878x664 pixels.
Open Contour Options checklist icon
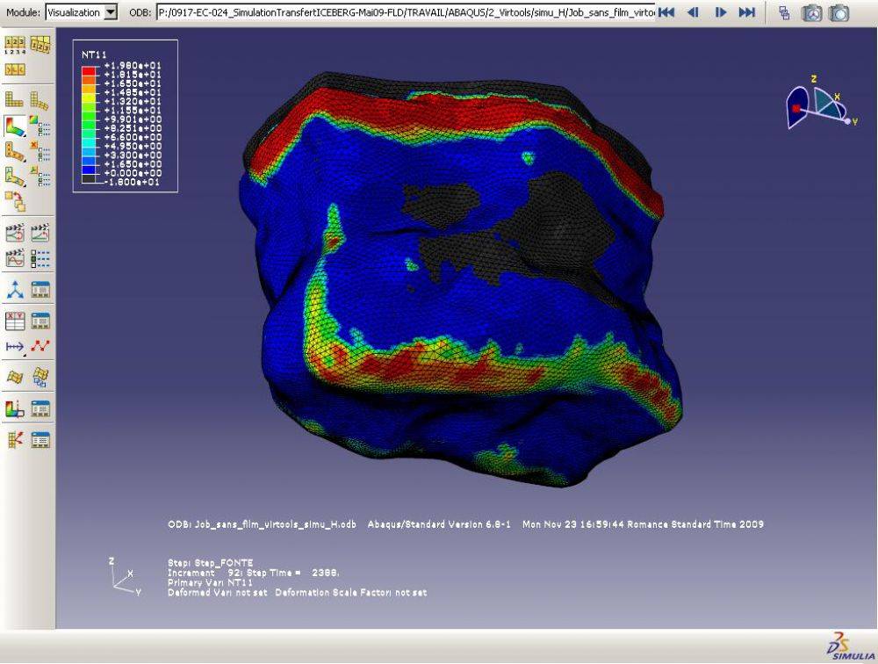[x=40, y=126]
